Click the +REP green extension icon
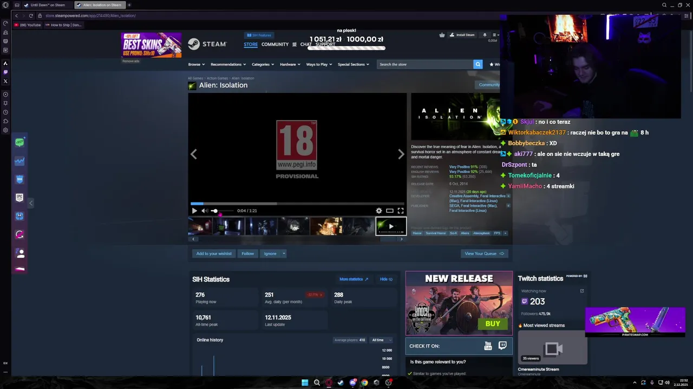The width and height of the screenshot is (693, 389). coord(19,142)
